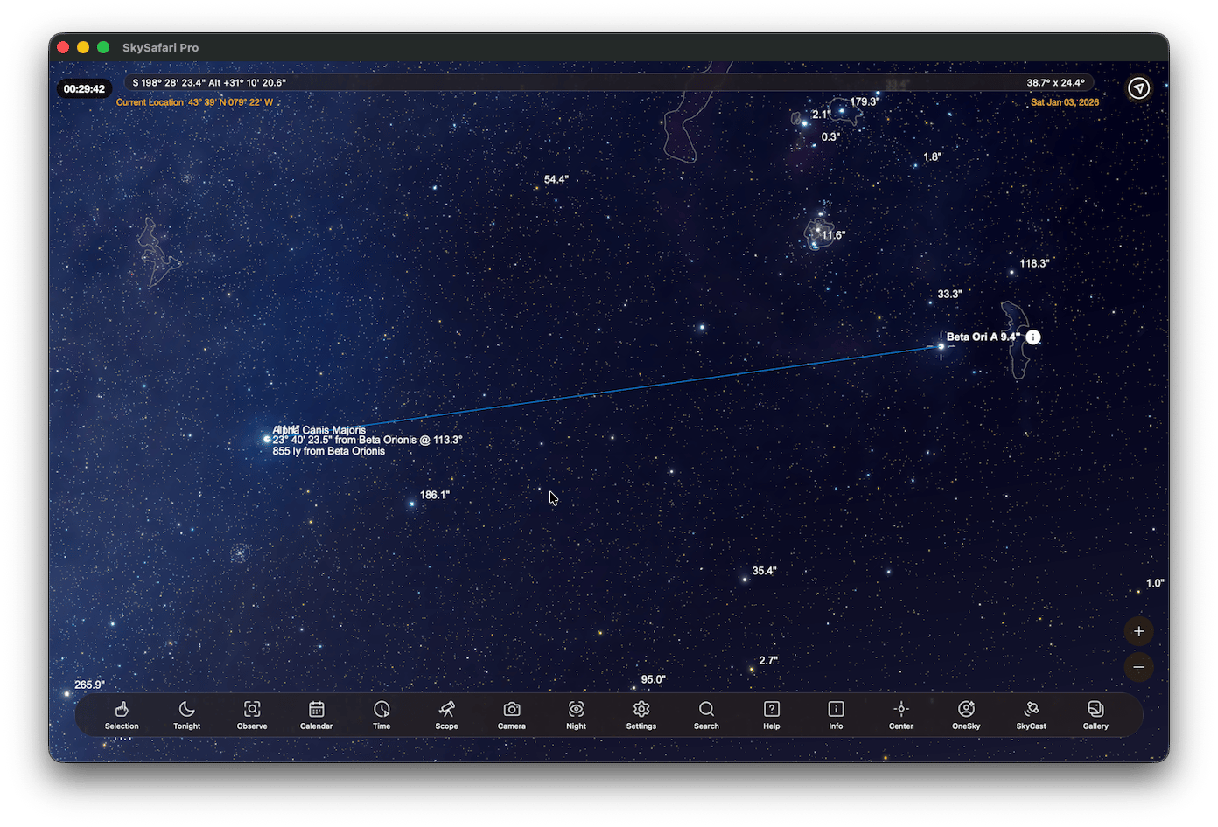Open the Observe menu

(252, 714)
